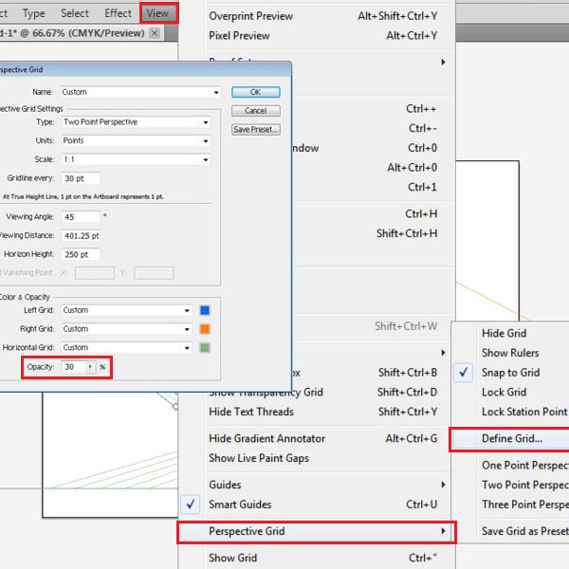The image size is (569, 569).
Task: Click the Opacity value field
Action: 73,367
